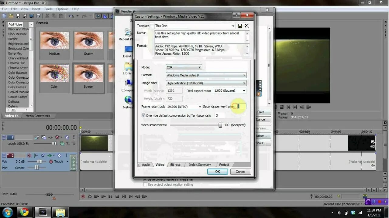Switch to the Project tab
The height and width of the screenshot is (218, 389).
[x=224, y=165]
